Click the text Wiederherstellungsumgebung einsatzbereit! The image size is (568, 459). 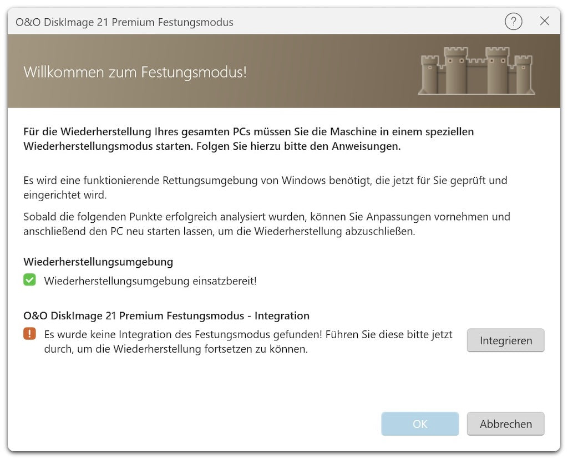click(x=150, y=281)
